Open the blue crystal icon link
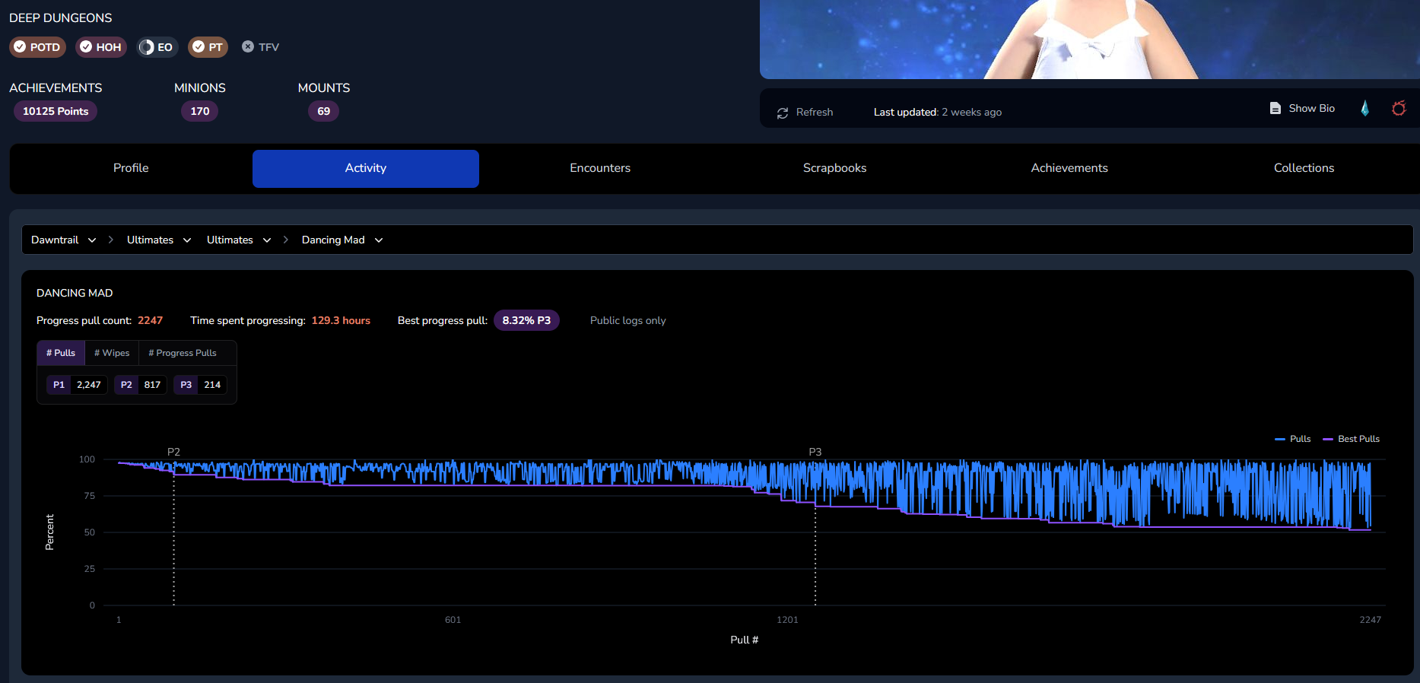This screenshot has height=683, width=1420. (x=1365, y=108)
